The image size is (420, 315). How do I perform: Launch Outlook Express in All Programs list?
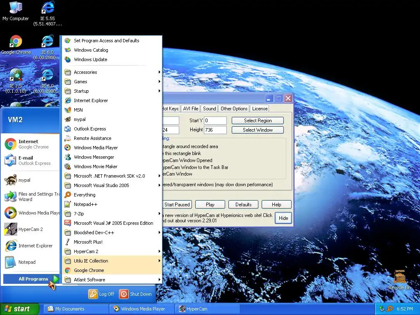point(112,129)
